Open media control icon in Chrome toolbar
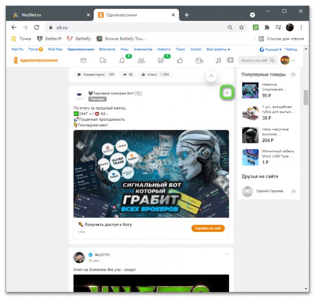 278,27
